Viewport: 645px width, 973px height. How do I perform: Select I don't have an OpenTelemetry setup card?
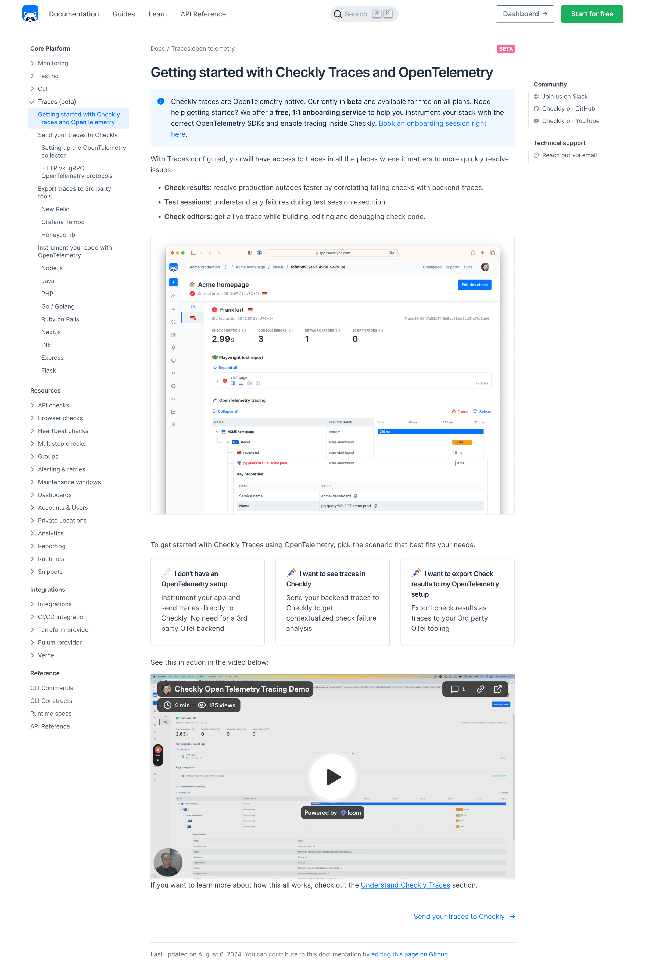pyautogui.click(x=207, y=602)
